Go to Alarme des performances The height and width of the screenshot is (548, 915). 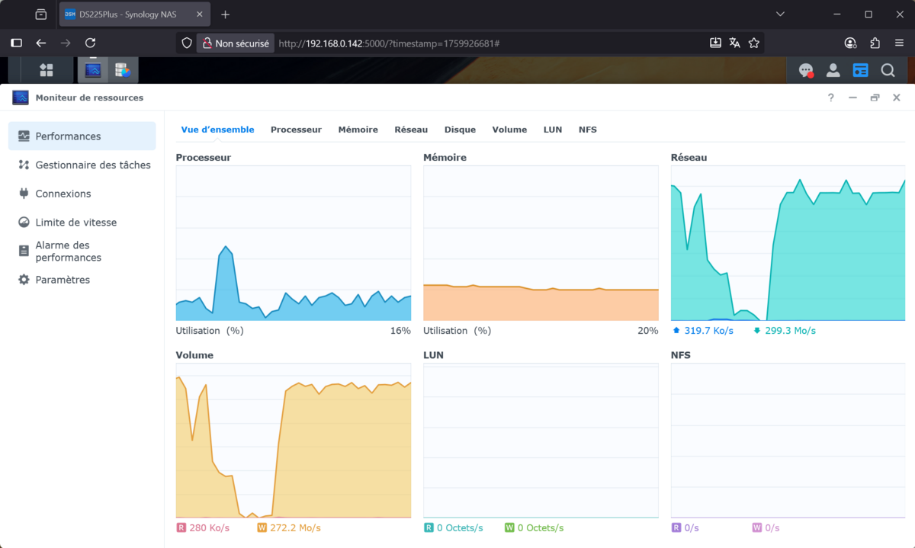point(68,252)
